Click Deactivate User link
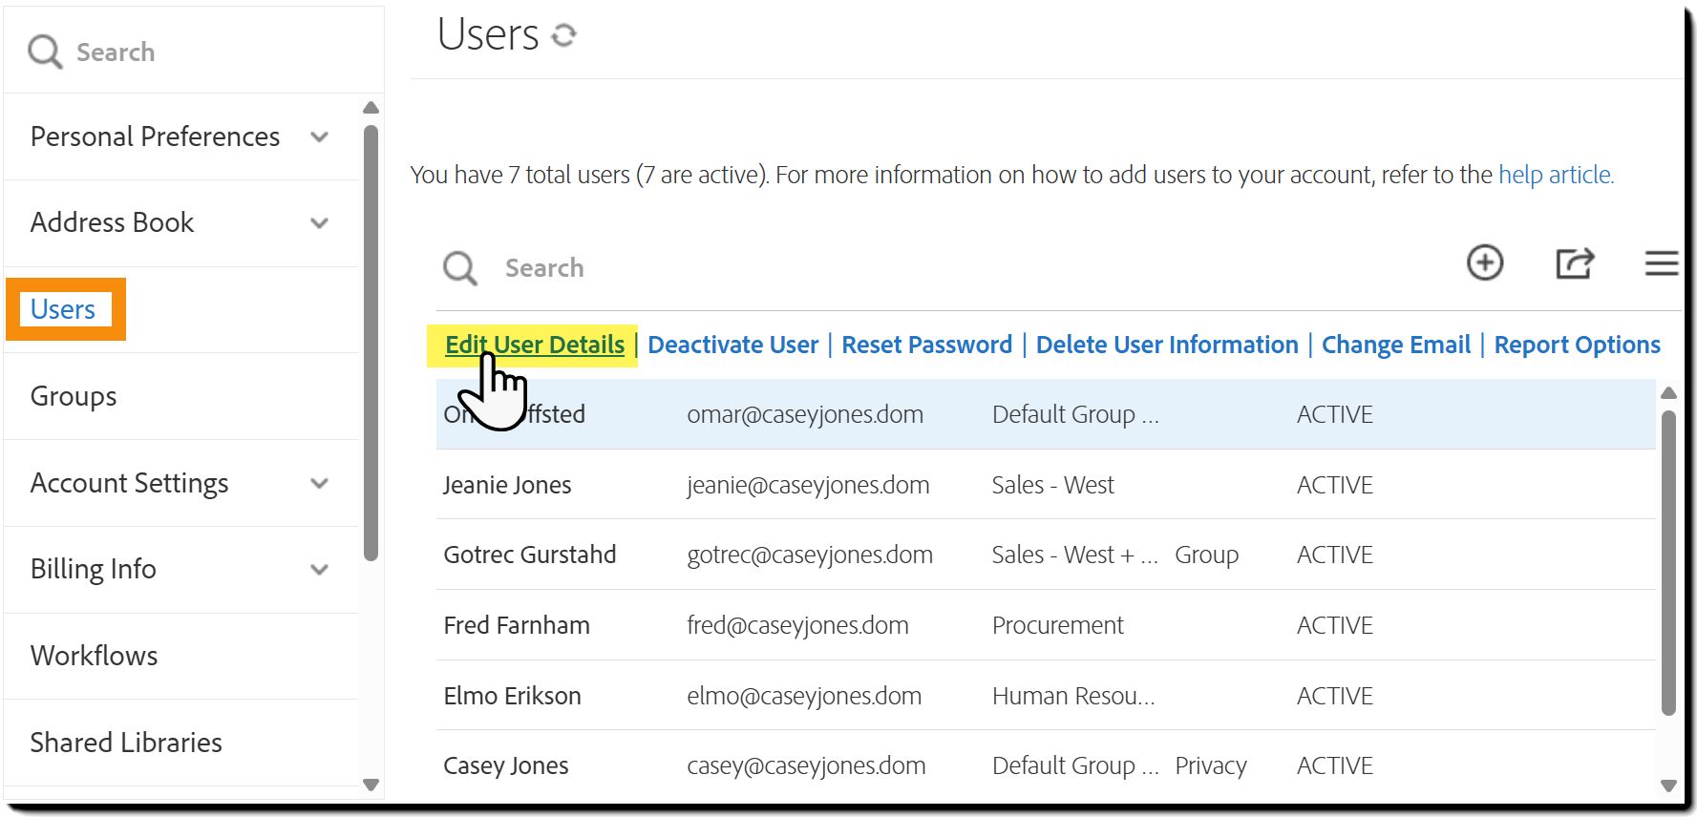Screen dimensions: 1697x817 732,345
